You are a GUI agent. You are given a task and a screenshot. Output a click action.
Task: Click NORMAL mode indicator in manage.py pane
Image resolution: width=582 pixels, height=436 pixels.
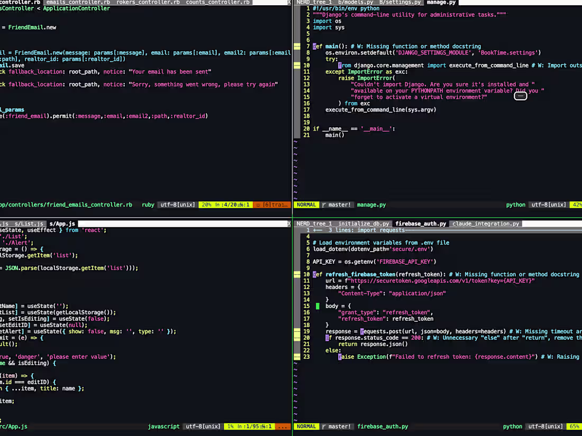pyautogui.click(x=306, y=205)
